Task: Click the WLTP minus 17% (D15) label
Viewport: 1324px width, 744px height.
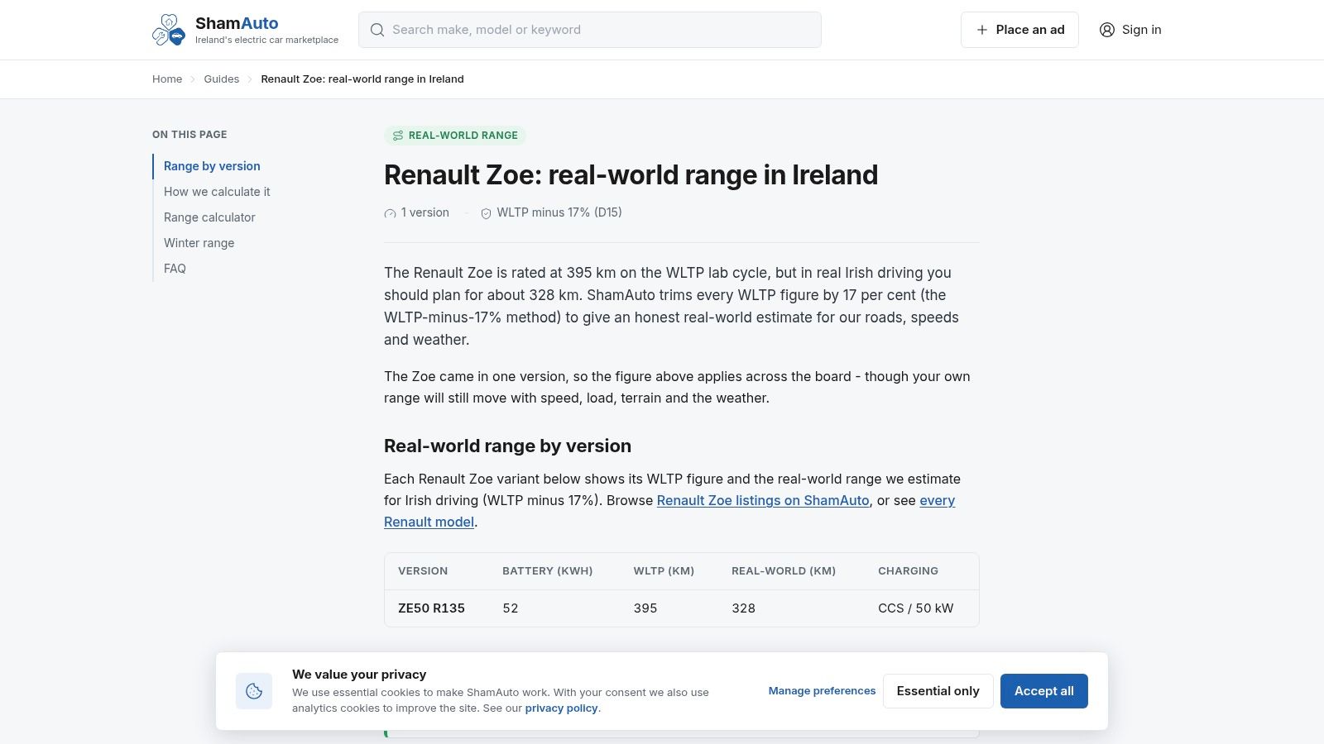Action: 559,212
